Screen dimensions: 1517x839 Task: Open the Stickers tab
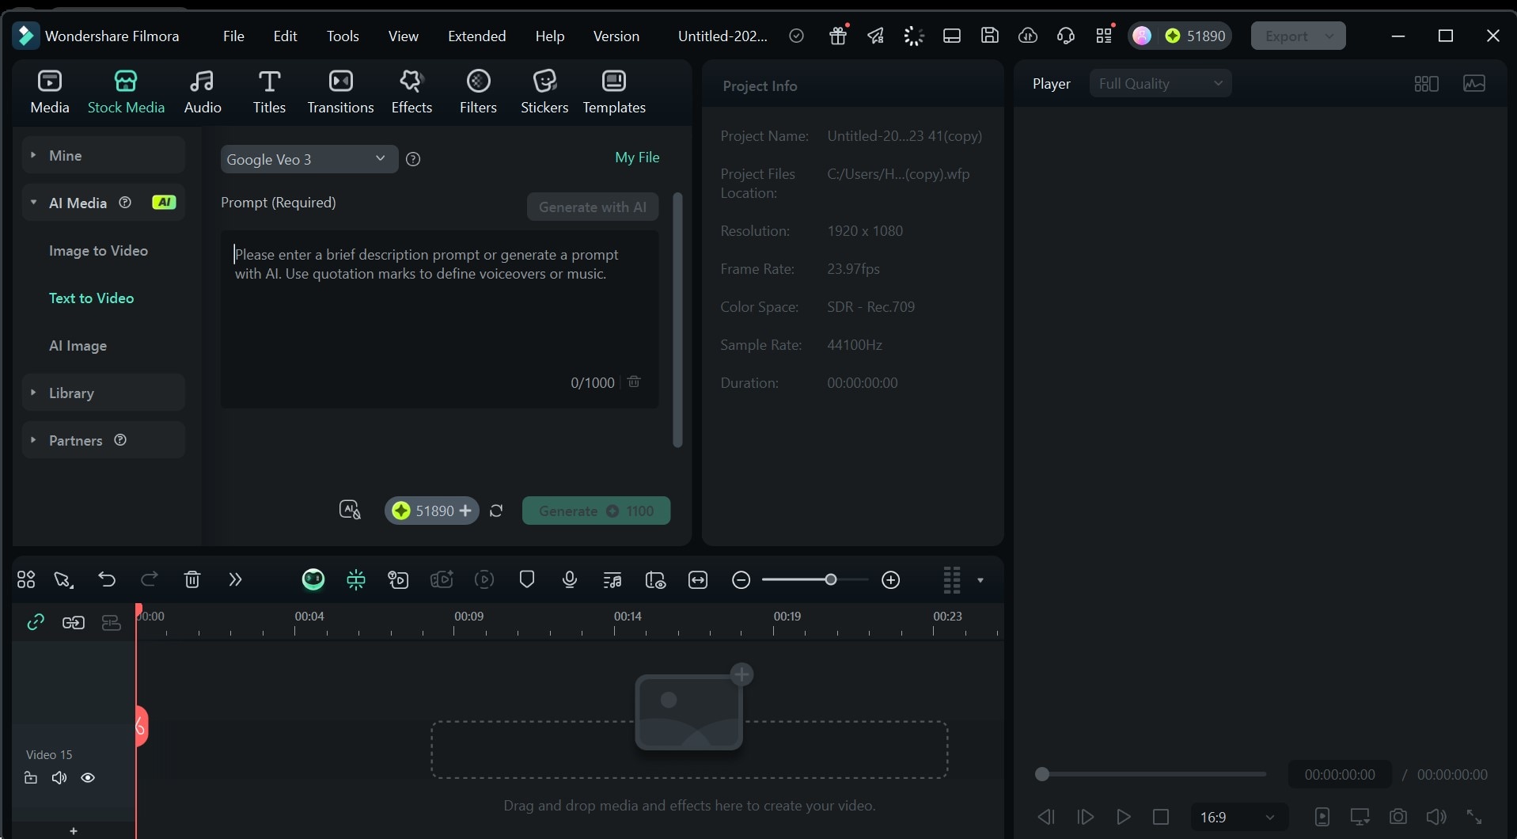click(x=544, y=92)
